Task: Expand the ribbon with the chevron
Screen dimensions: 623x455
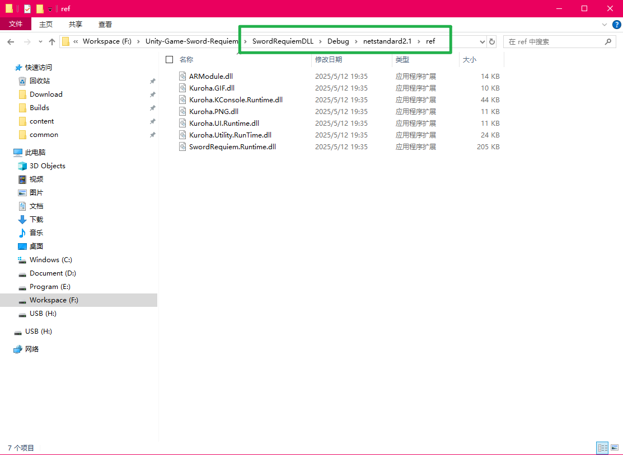Action: pos(605,25)
